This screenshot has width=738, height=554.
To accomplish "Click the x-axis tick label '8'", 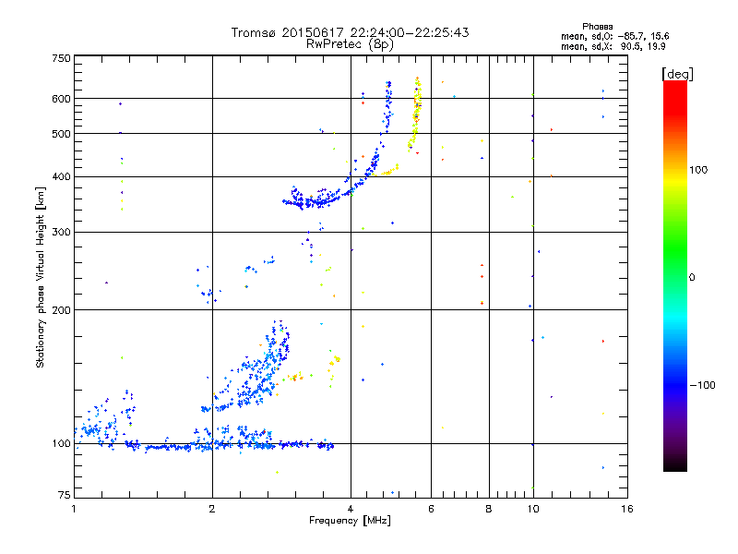I will 489,509.
